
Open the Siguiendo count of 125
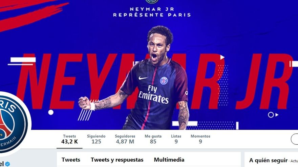coord(96,139)
